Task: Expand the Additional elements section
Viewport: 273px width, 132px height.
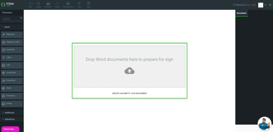Action: coord(12,113)
